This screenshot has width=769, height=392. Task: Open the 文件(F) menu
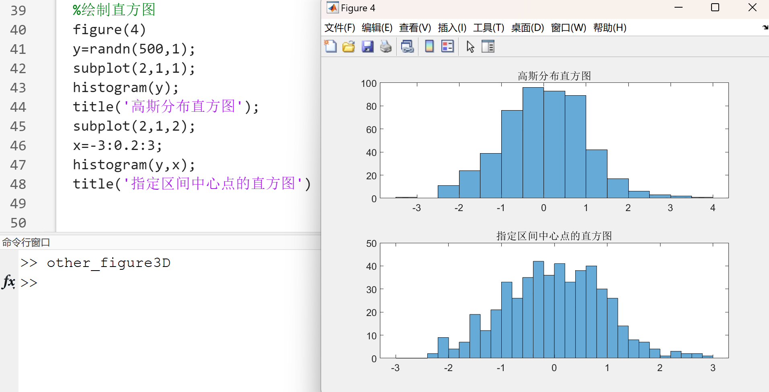click(340, 28)
